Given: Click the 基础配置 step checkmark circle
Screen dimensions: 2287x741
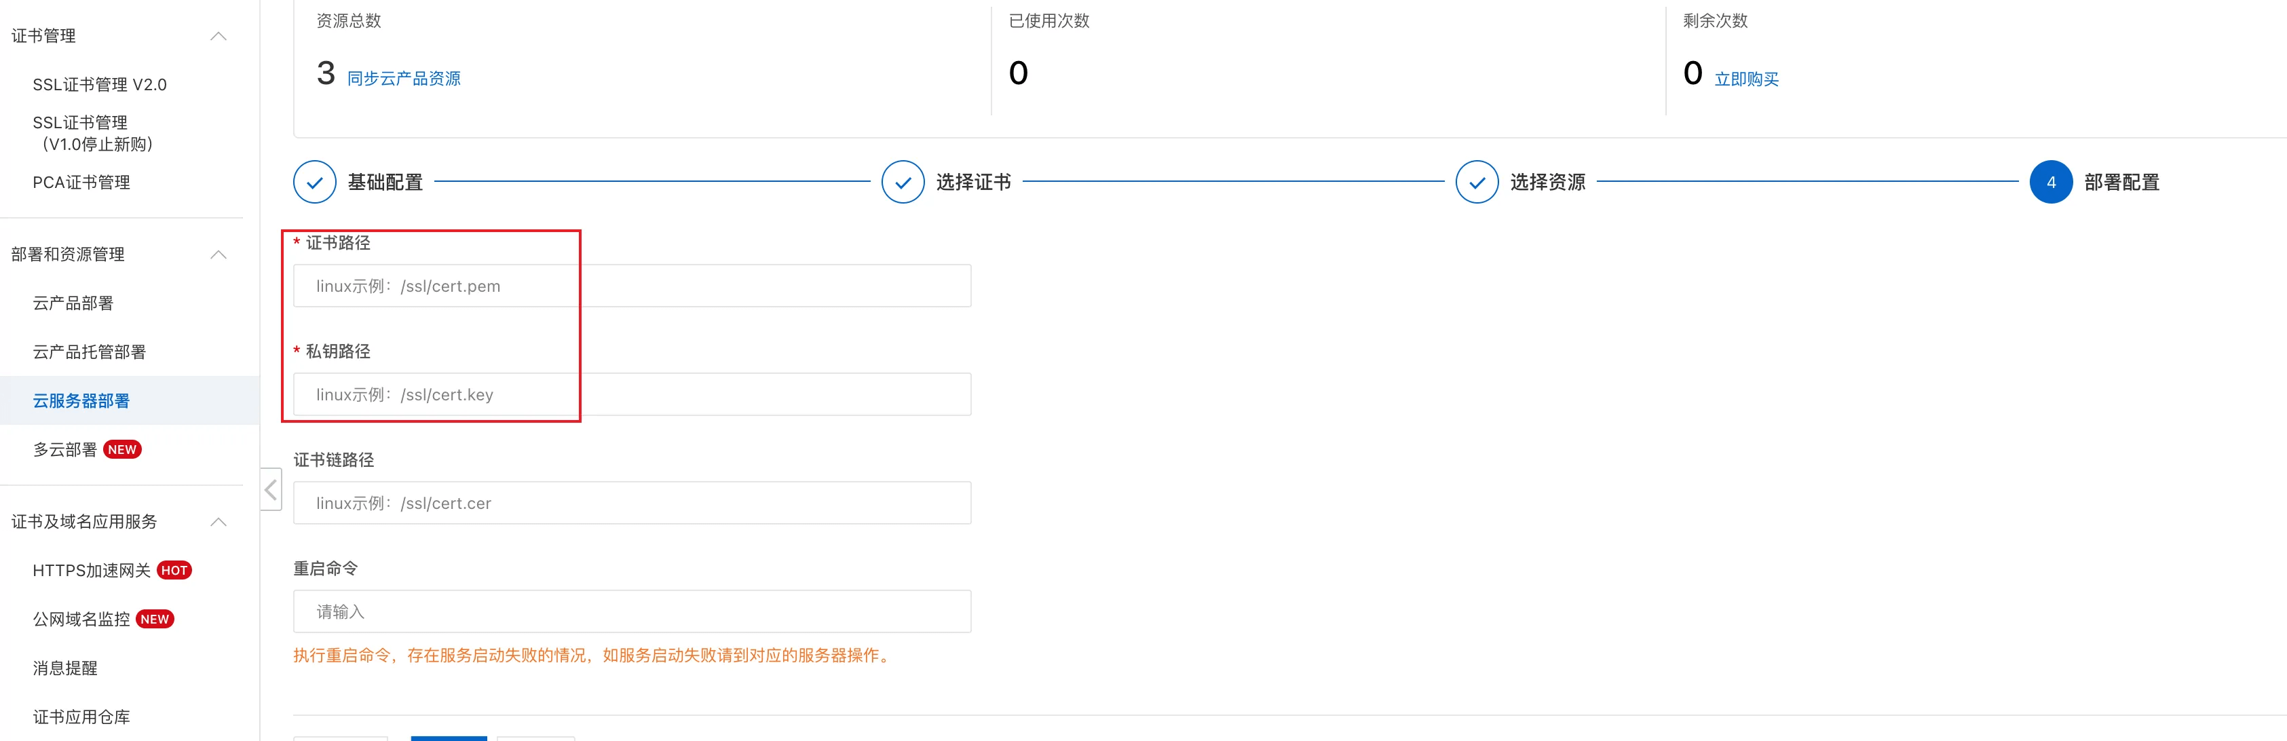Looking at the screenshot, I should pyautogui.click(x=314, y=182).
